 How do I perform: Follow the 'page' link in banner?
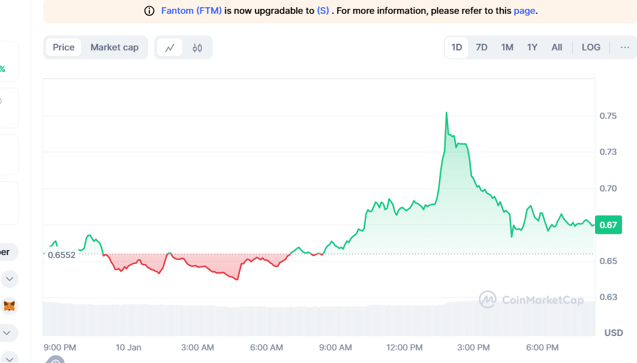[x=524, y=11]
